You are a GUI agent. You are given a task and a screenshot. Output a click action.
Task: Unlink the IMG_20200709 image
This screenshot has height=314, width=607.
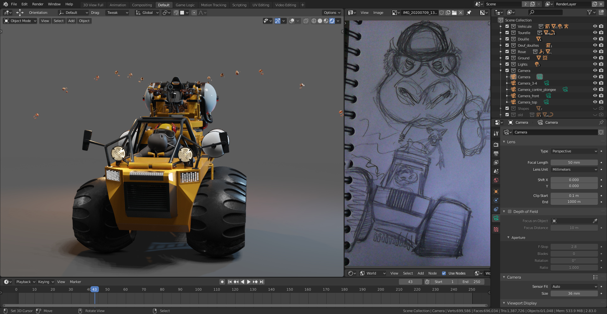461,13
